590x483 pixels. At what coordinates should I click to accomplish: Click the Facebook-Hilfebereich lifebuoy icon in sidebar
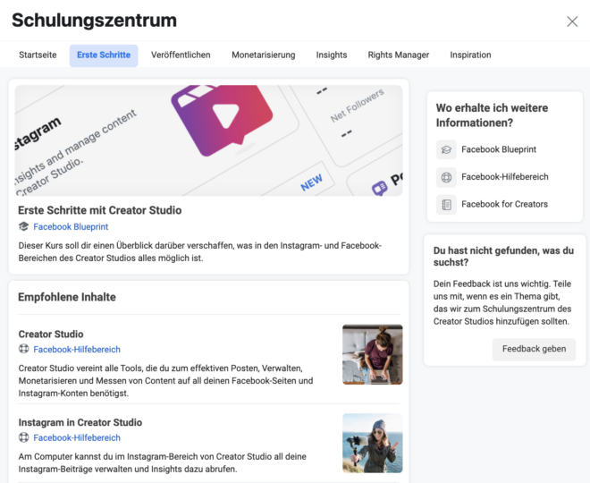[446, 177]
